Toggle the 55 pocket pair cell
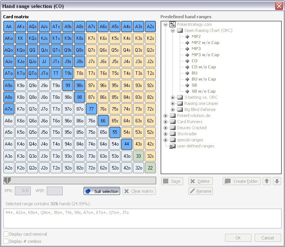The image size is (285, 247). pos(115,132)
